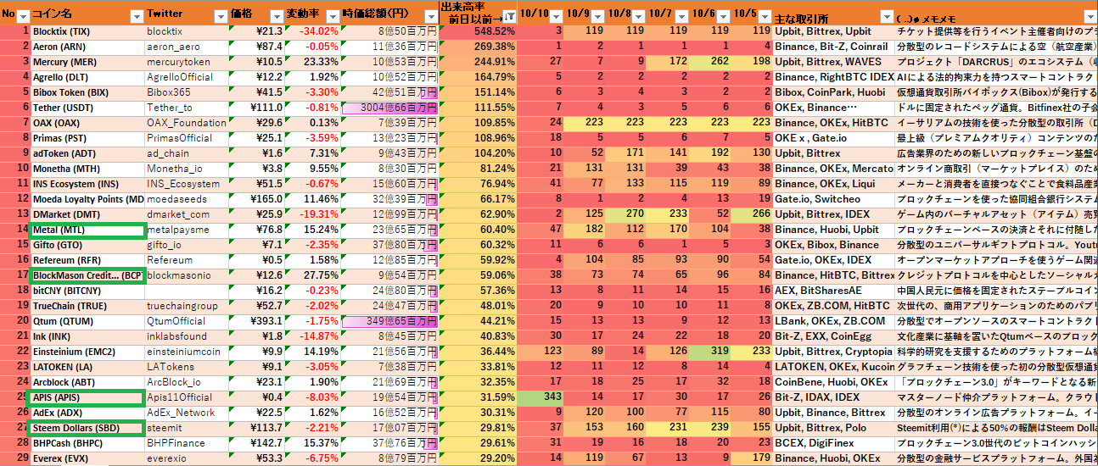The height and width of the screenshot is (466, 1098).
Task: Open the No column filter dropdown
Action: pos(23,16)
